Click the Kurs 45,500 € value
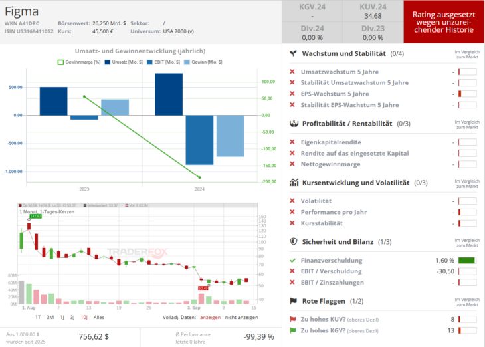485x347 pixels. click(103, 31)
